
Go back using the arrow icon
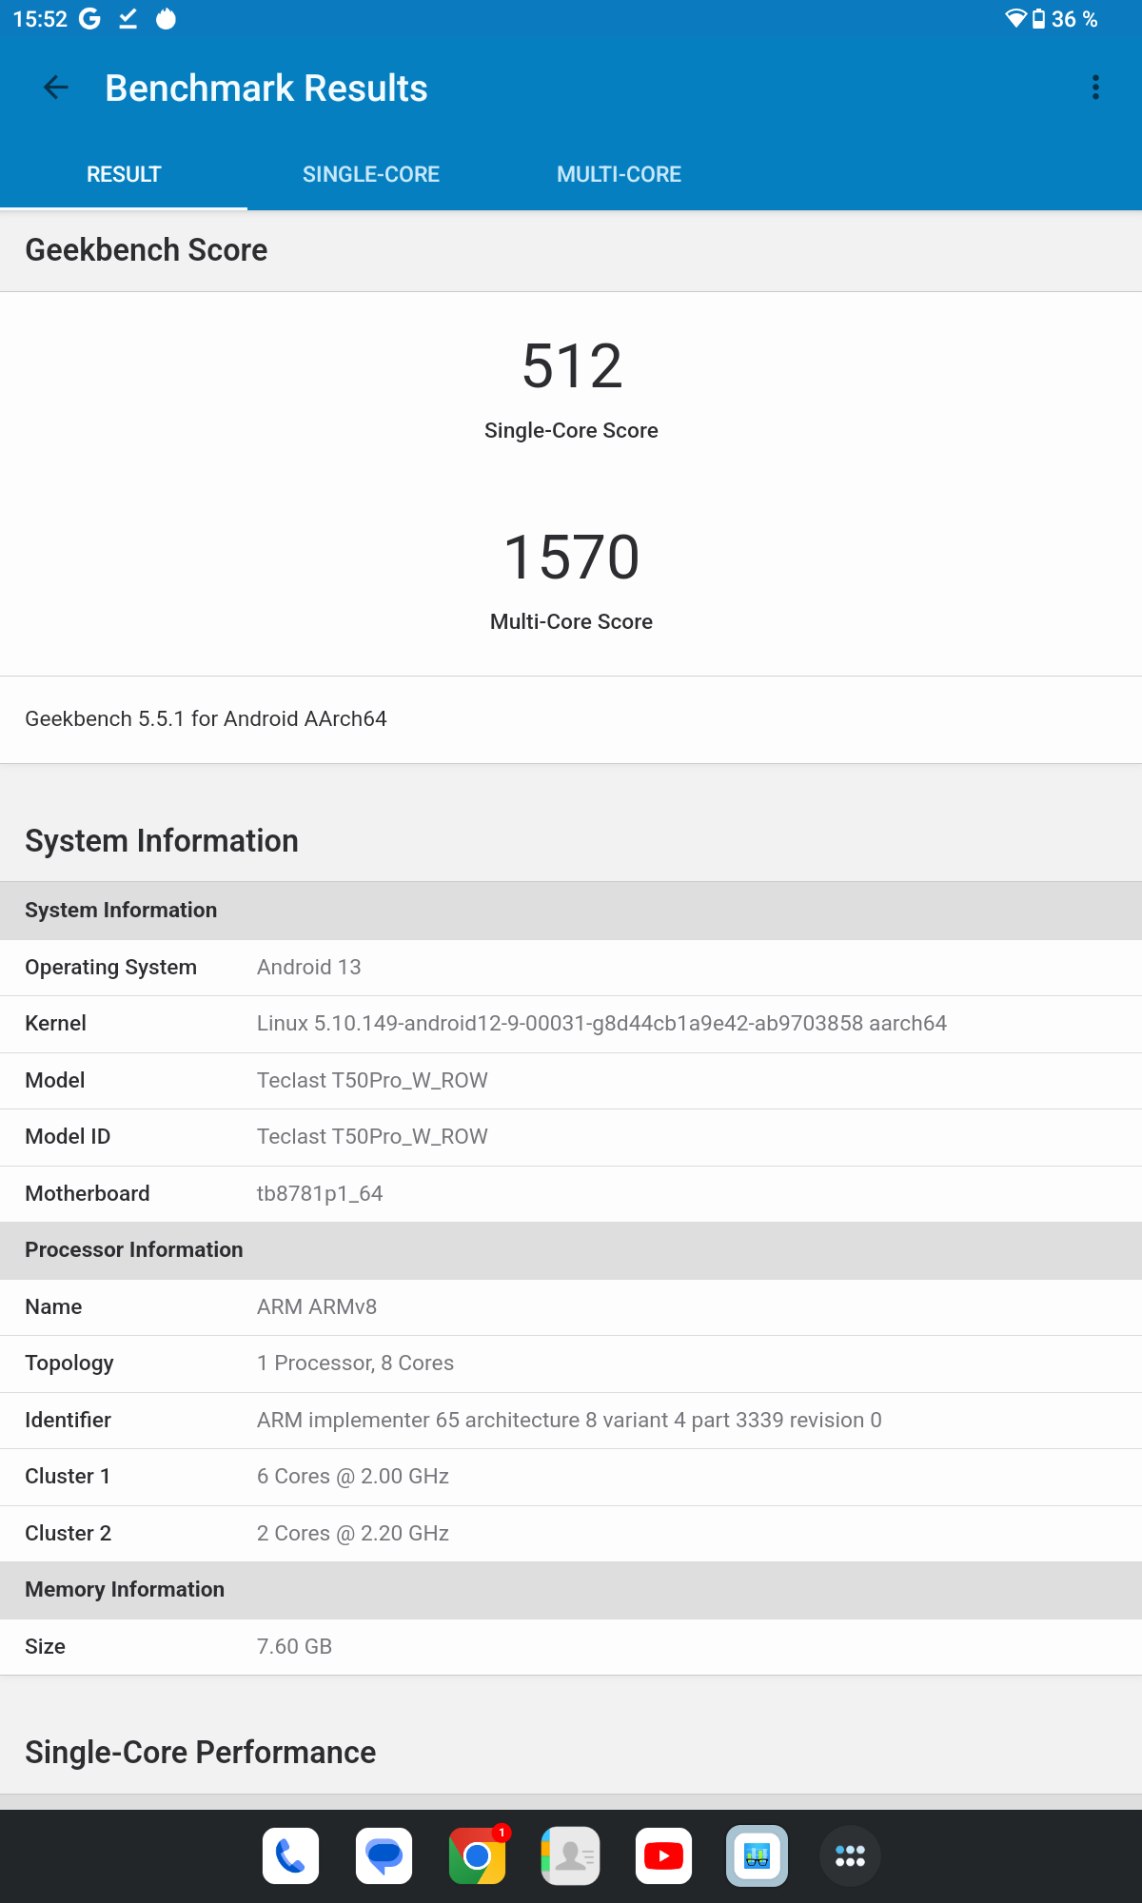point(56,88)
